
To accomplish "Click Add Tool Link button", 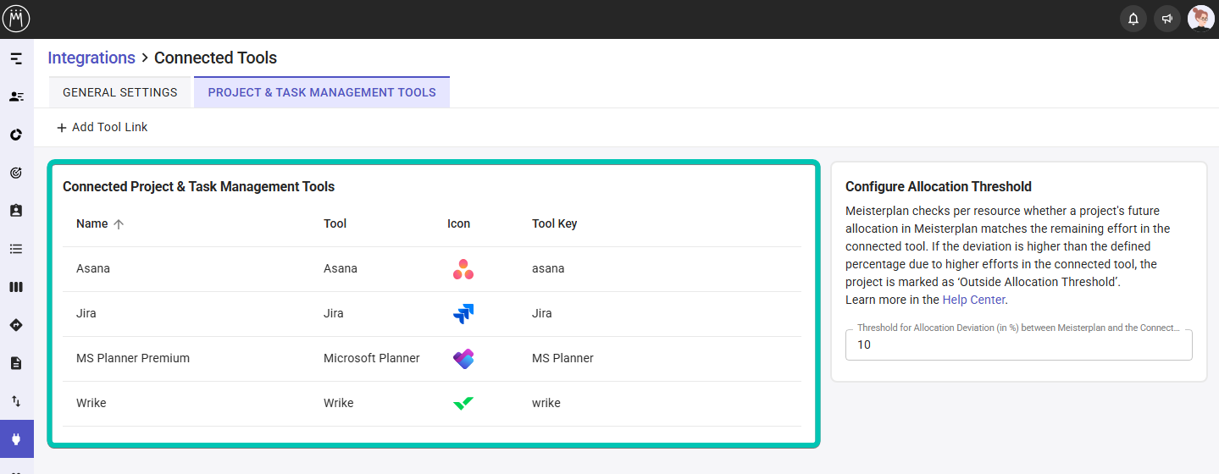I will click(x=102, y=127).
